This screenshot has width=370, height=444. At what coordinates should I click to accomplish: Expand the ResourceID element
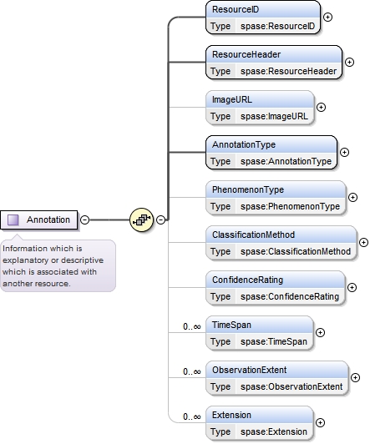[x=327, y=18]
